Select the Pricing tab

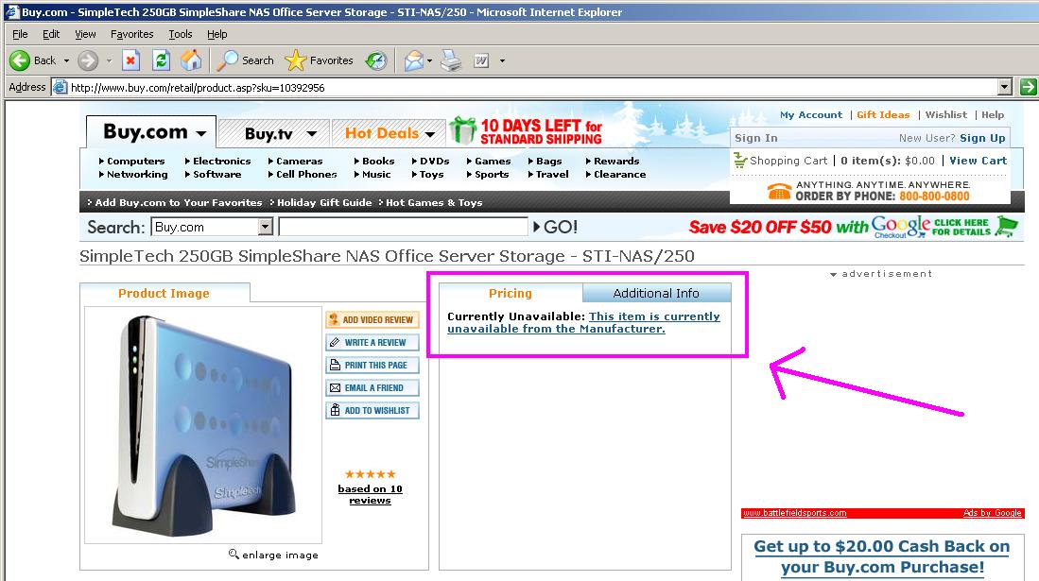tap(511, 293)
